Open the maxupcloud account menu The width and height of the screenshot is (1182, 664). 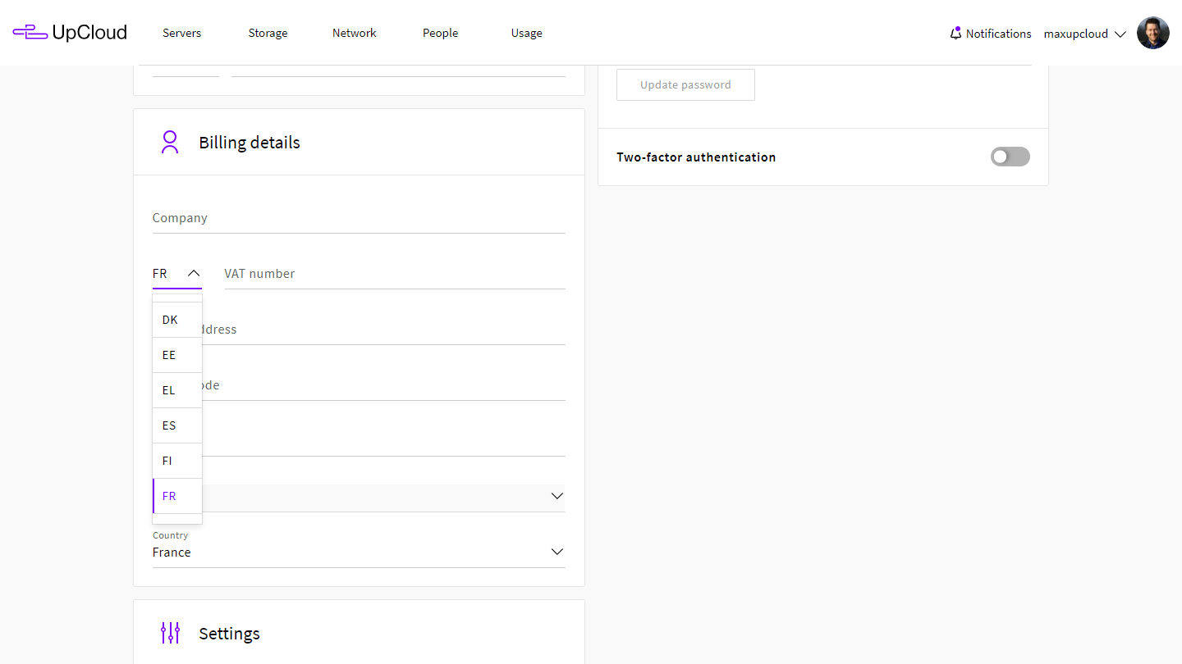1084,34
